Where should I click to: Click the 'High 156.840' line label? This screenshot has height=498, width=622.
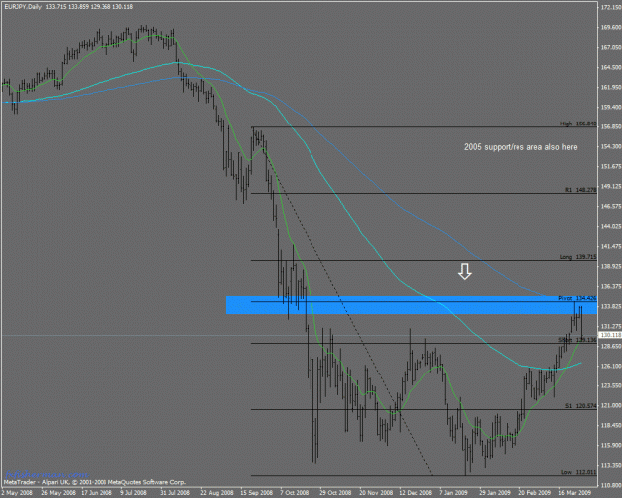click(578, 124)
